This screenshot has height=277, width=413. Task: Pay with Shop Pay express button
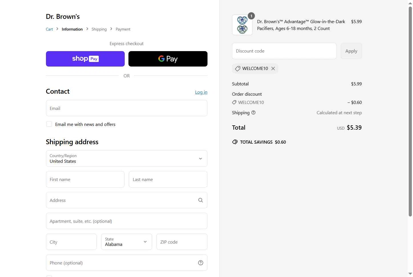point(85,59)
